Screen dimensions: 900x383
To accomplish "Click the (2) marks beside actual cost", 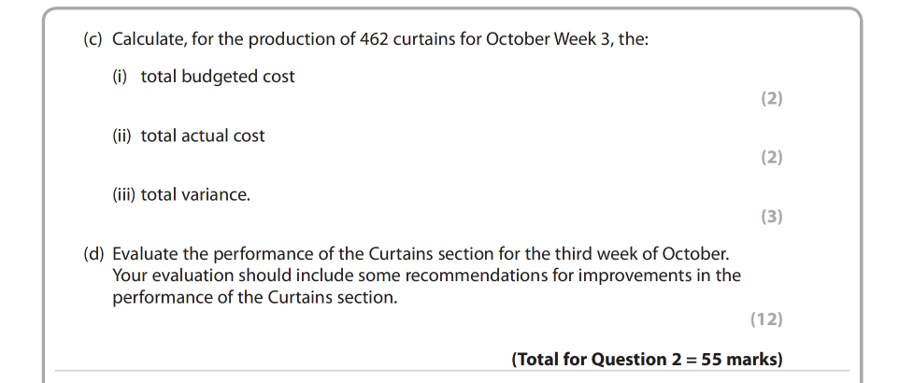I will (771, 157).
